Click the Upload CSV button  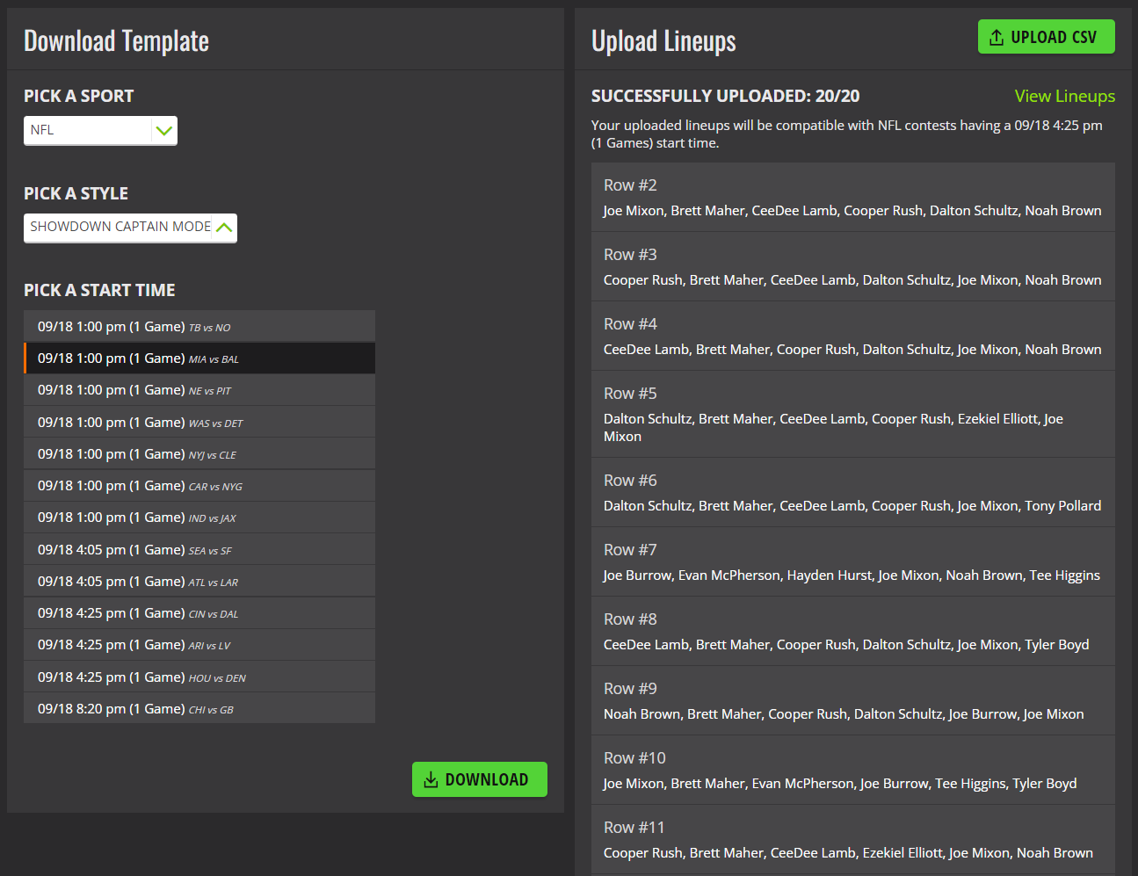1046,37
